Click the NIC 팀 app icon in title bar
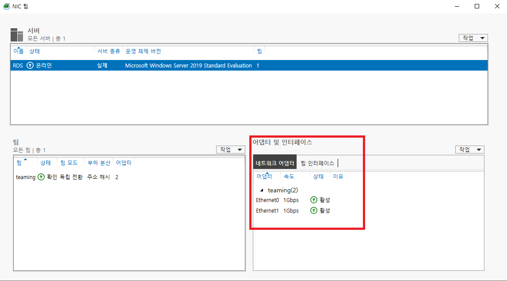This screenshot has height=281, width=507. (x=7, y=6)
